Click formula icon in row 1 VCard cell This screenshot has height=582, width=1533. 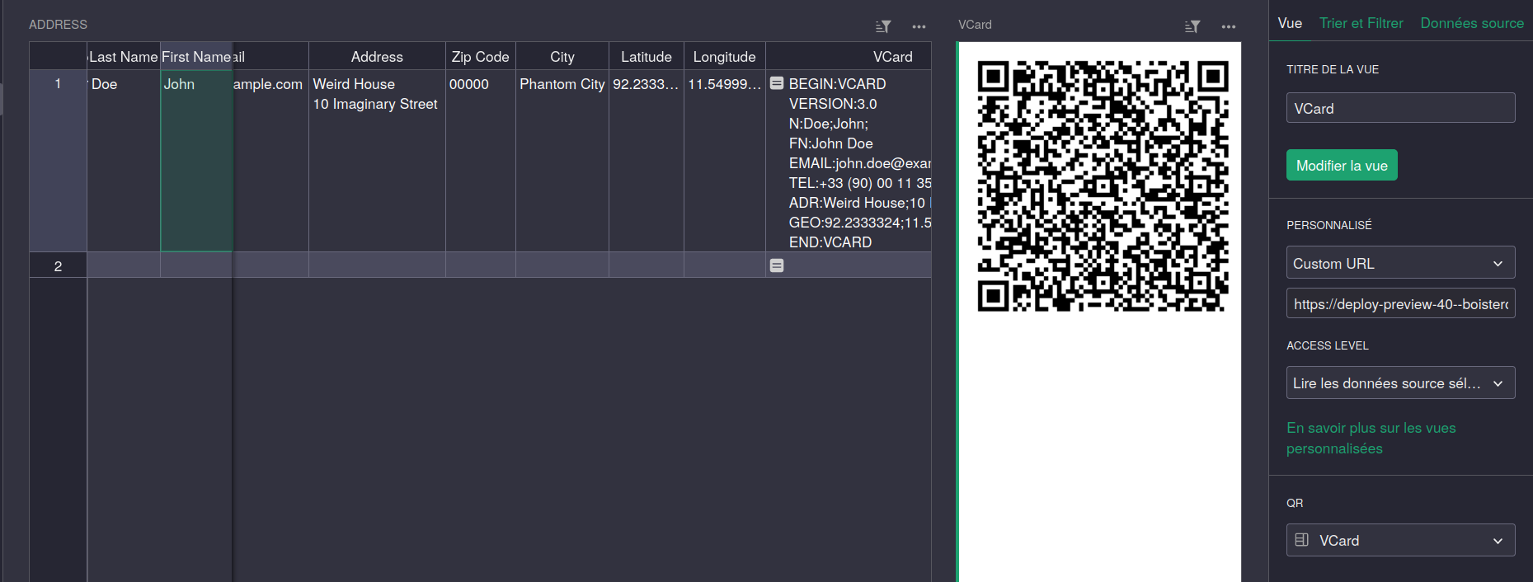(x=777, y=83)
